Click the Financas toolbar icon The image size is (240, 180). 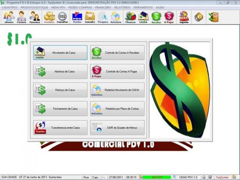[x=131, y=17]
